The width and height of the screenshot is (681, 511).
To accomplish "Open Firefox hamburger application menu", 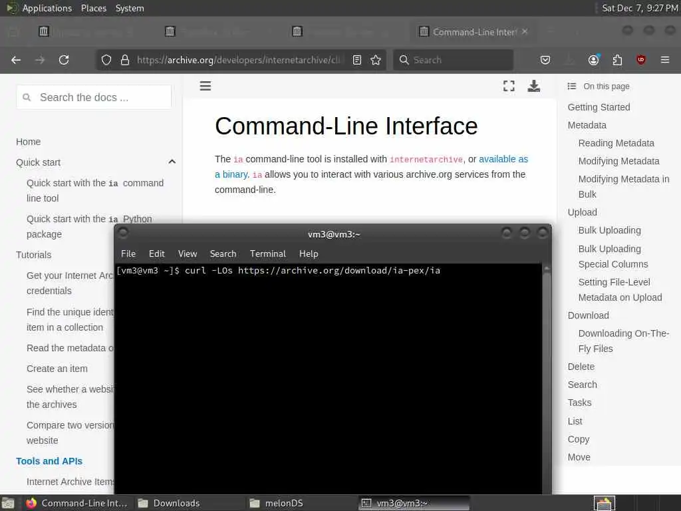I will point(665,60).
